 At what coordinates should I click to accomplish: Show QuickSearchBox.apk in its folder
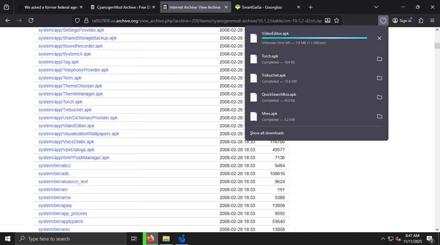[x=379, y=97]
